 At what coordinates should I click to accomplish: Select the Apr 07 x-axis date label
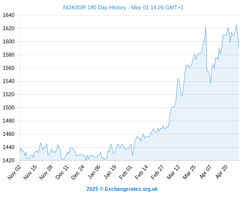click(205, 172)
